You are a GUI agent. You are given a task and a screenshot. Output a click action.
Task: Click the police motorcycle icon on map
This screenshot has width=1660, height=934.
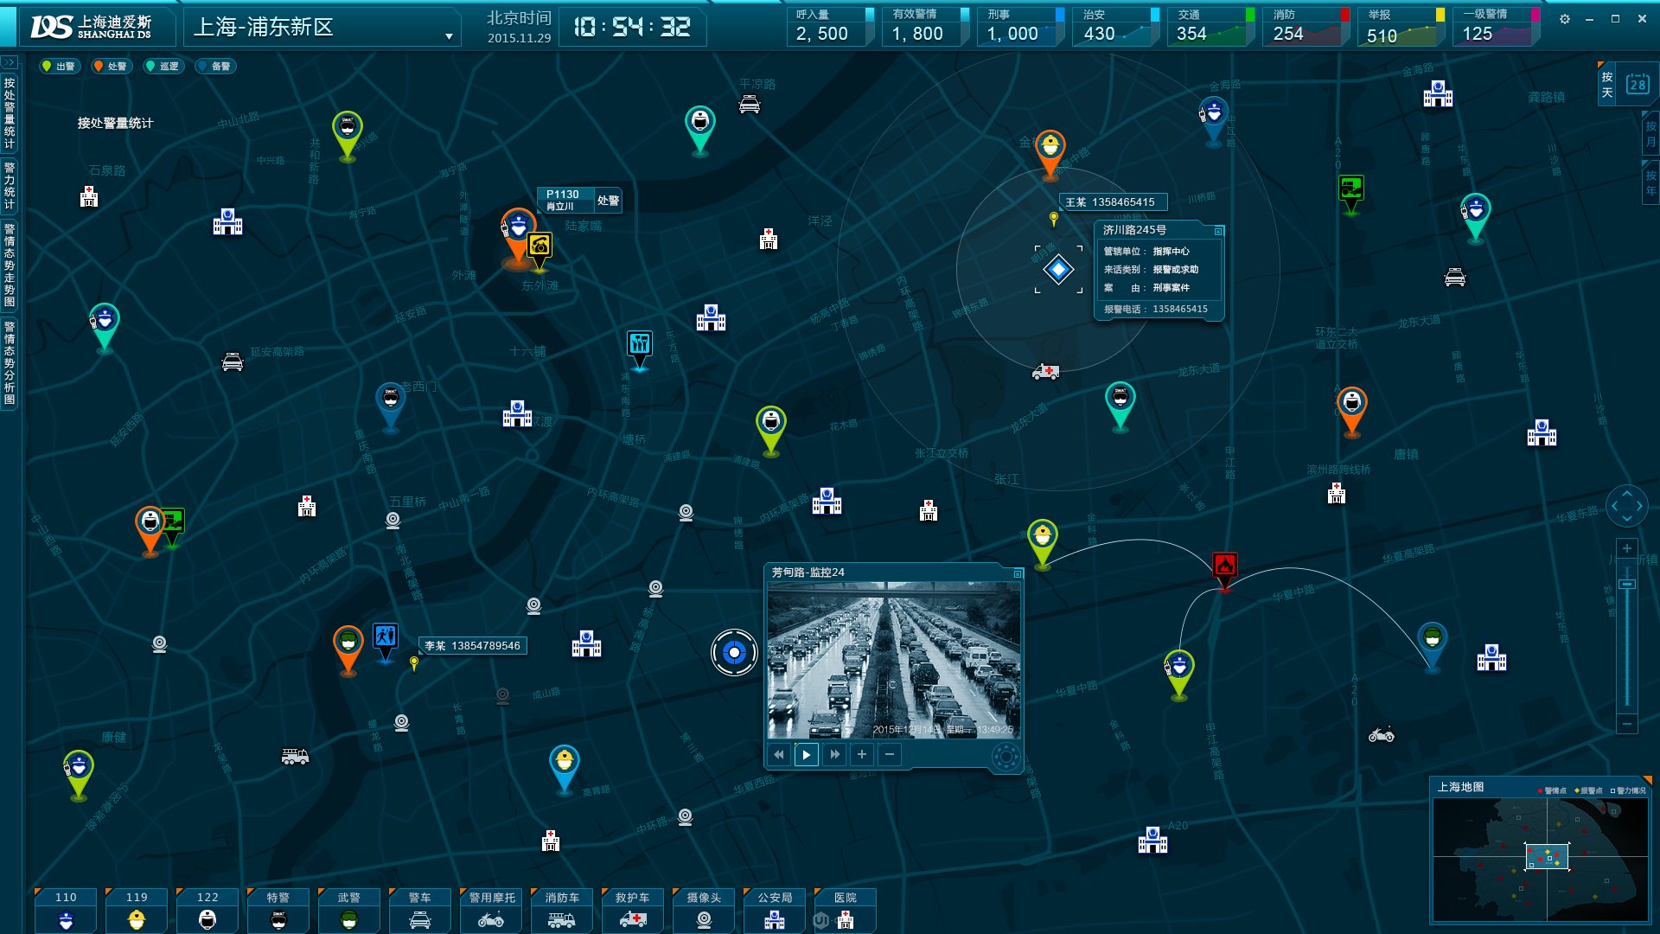point(1381,735)
